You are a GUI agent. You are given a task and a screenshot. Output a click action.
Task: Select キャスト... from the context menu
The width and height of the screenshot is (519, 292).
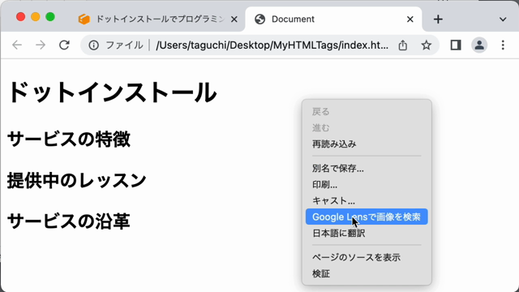[367, 200]
